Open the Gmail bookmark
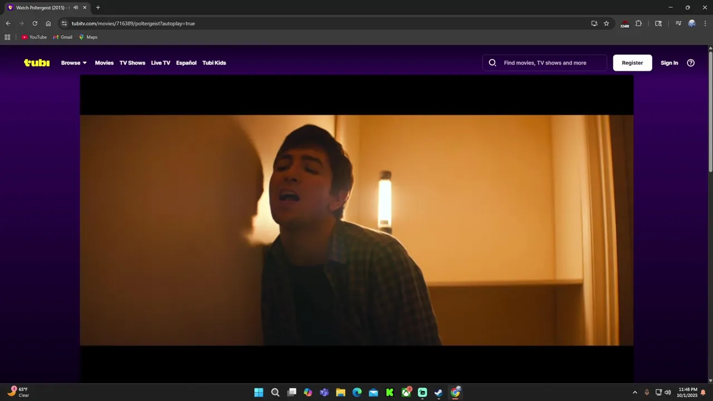The height and width of the screenshot is (401, 713). point(62,37)
